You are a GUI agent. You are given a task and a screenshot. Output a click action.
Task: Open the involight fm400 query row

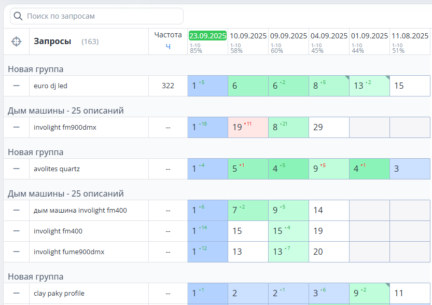click(x=58, y=231)
